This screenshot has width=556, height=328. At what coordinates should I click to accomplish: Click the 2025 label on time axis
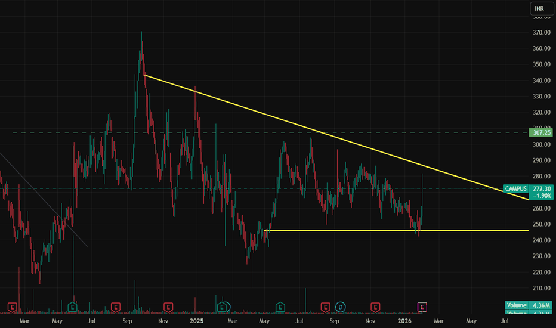click(197, 321)
